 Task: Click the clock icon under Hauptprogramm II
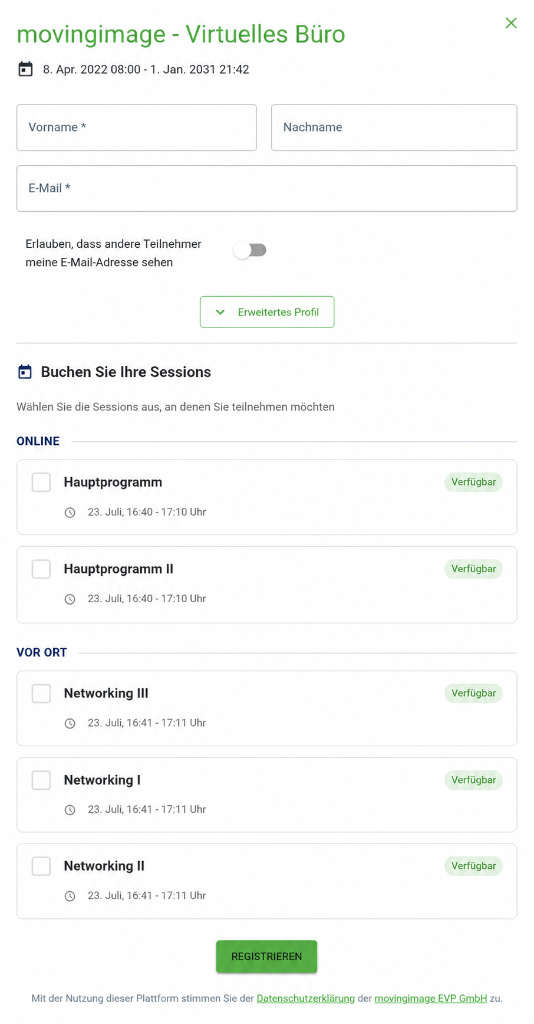[70, 599]
